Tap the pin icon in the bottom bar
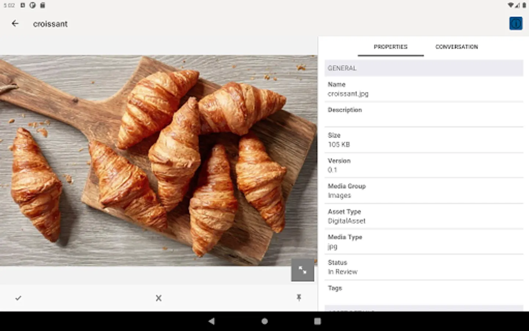Screen dimensions: 529x331 coord(299,298)
